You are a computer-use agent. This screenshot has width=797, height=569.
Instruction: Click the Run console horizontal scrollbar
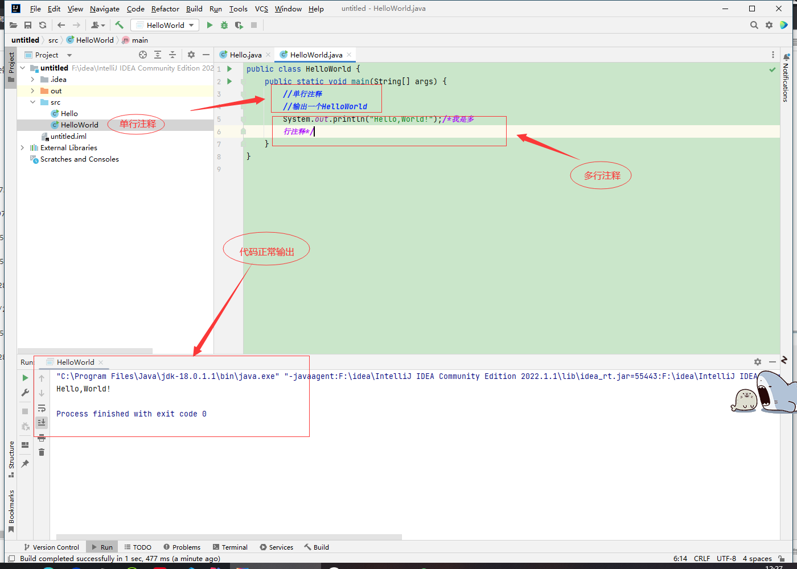[229, 537]
